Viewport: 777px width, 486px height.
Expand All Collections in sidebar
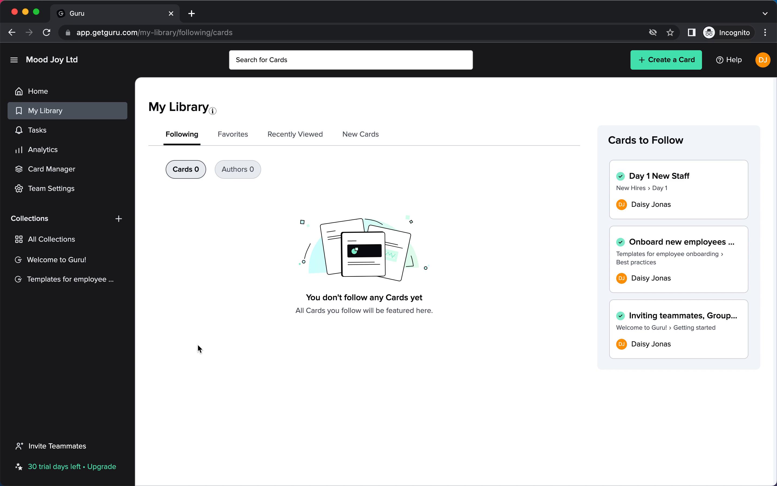point(52,239)
